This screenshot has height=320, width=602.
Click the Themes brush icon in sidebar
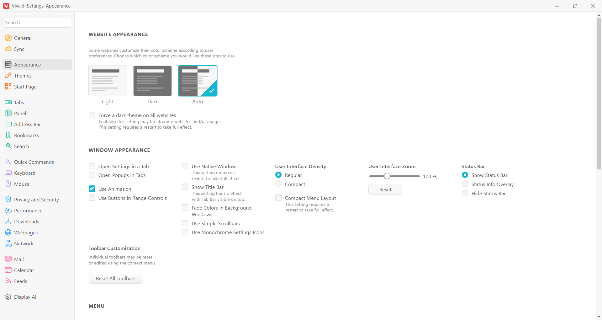tap(8, 76)
